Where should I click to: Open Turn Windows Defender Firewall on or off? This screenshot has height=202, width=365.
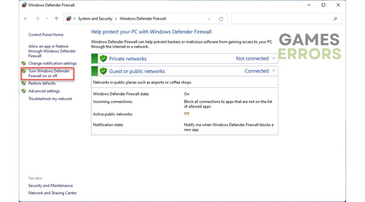tap(49, 73)
